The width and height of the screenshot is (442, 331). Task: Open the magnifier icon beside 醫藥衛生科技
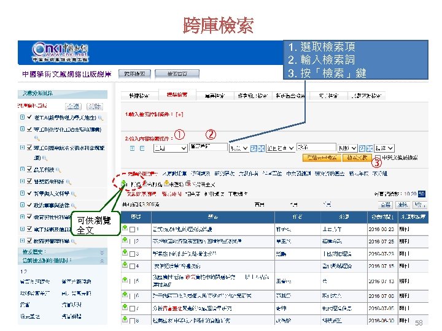[x=68, y=182]
